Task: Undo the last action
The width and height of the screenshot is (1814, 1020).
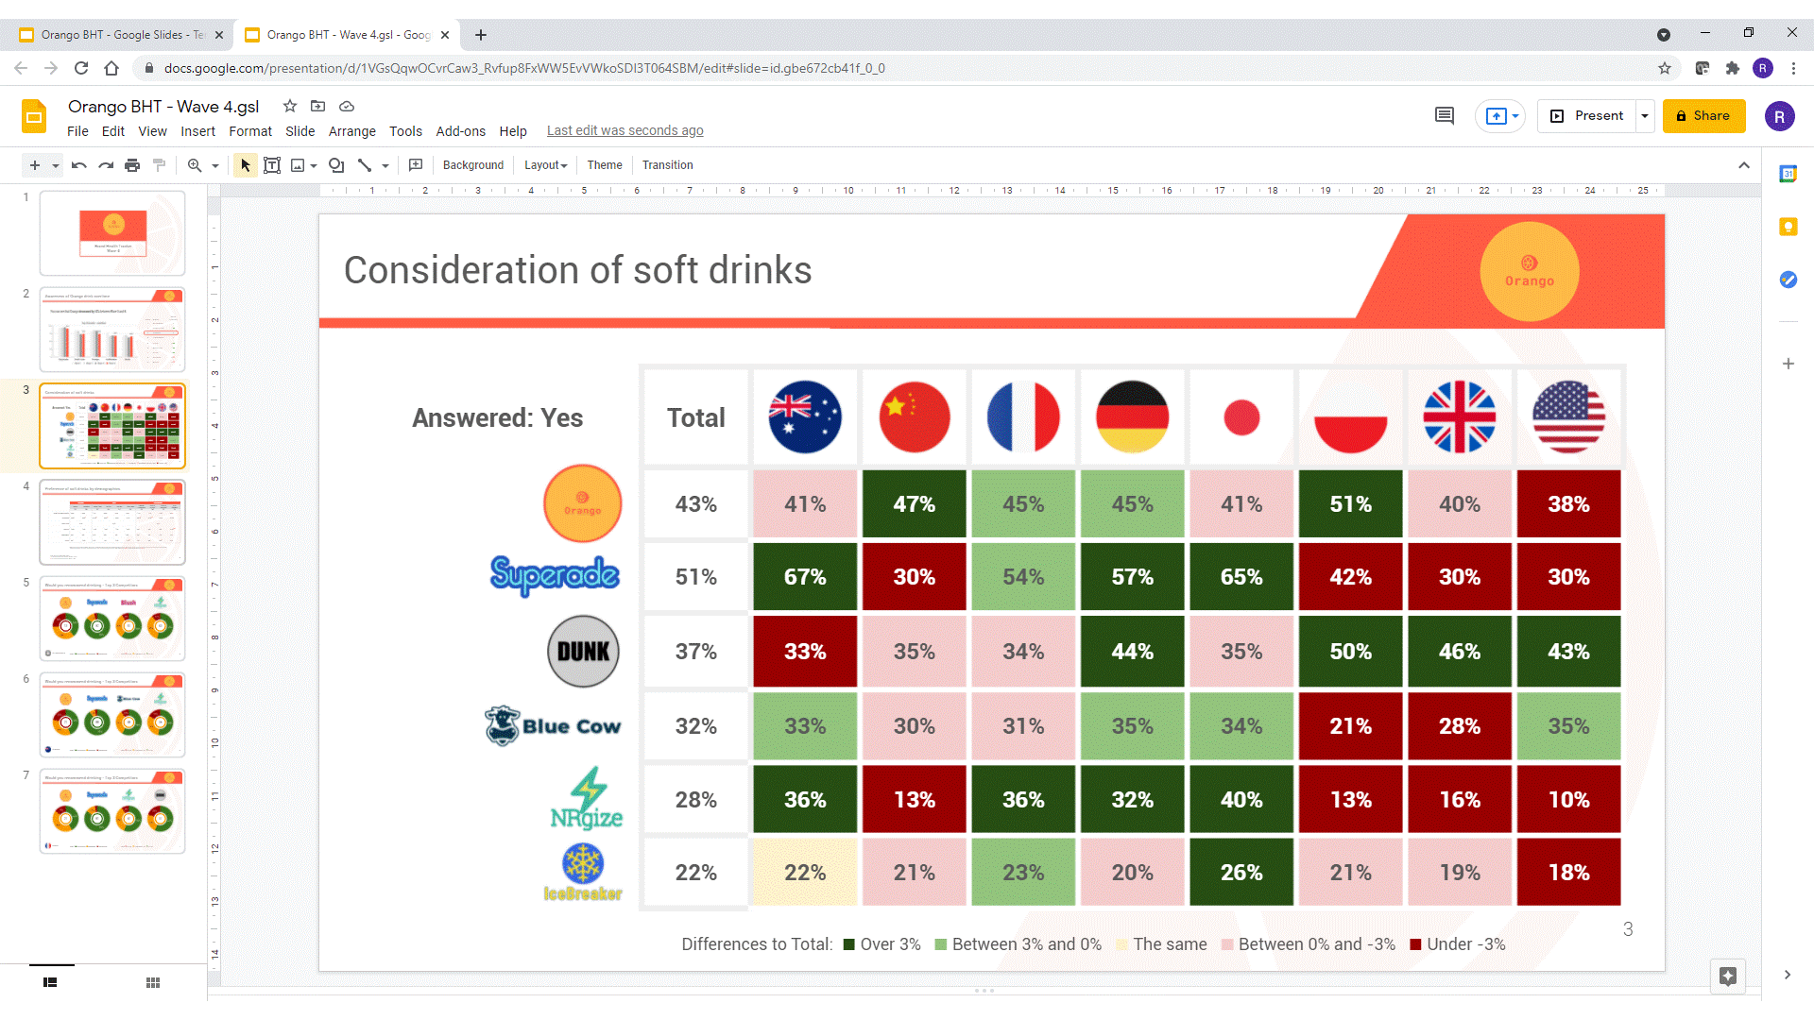Action: click(x=79, y=165)
